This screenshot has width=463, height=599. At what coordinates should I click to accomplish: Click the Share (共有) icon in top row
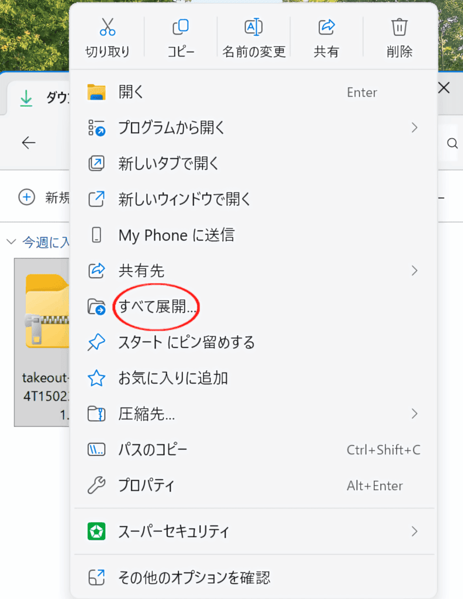coord(326,27)
